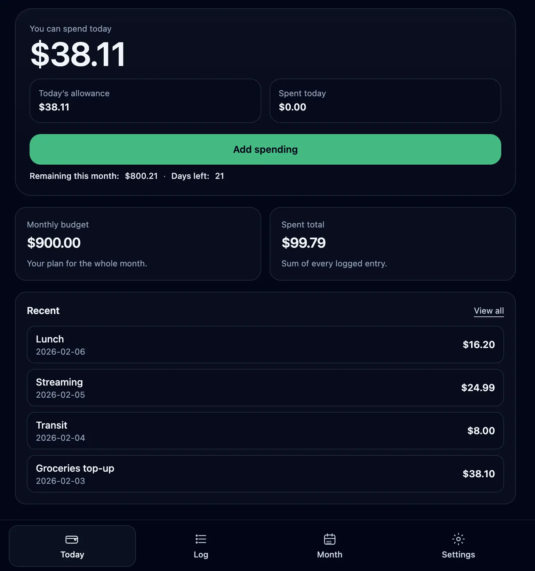Switch to the Month tab
Screen dimensions: 535x571
coord(329,546)
